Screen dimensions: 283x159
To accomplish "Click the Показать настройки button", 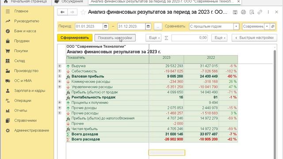I will (115, 38).
